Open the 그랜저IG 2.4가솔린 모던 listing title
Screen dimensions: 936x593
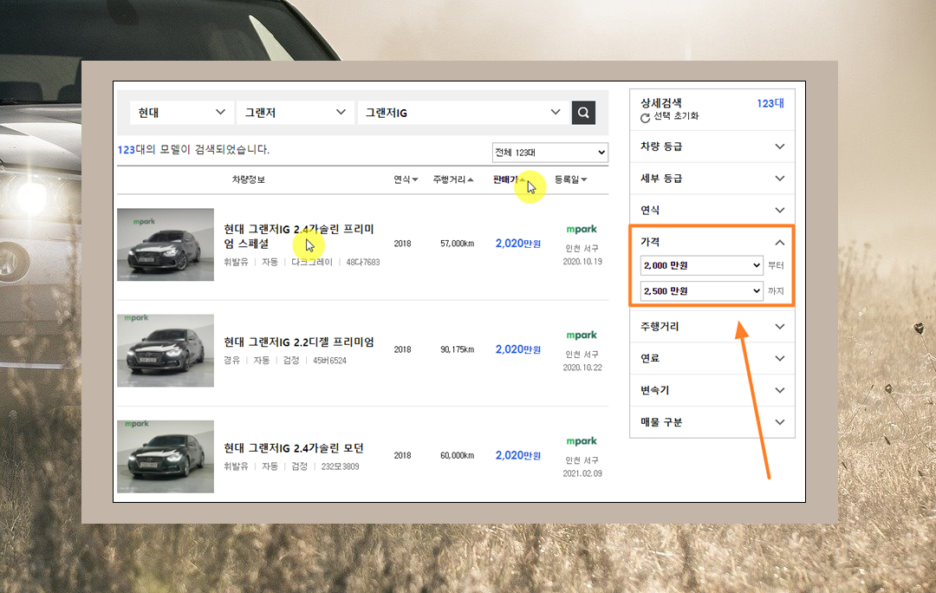(x=294, y=448)
